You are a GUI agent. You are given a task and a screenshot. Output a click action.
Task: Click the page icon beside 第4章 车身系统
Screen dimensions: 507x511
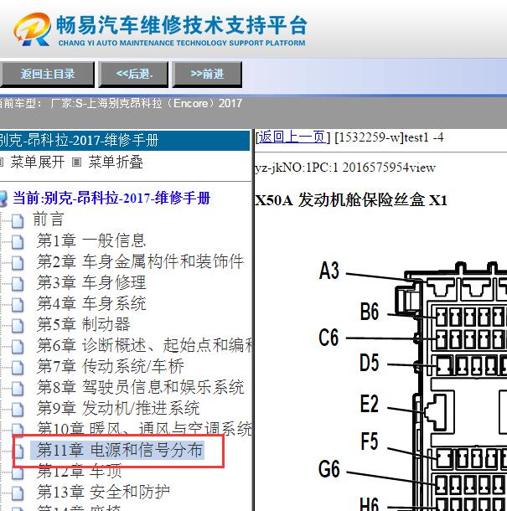tap(18, 305)
